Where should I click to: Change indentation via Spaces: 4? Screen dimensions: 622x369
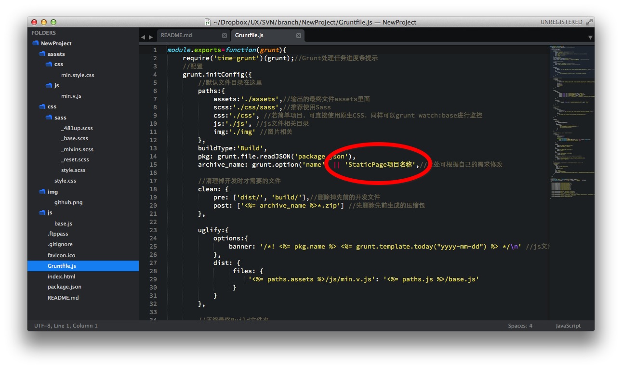(520, 326)
